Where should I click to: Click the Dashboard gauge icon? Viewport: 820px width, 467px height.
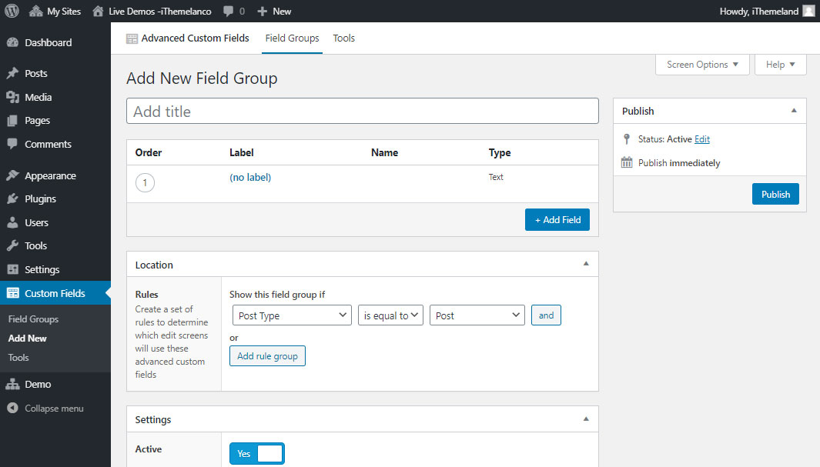(x=12, y=43)
